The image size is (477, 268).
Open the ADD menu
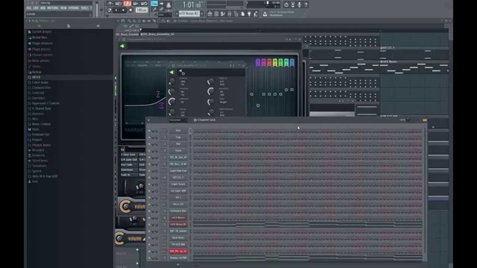pos(43,8)
